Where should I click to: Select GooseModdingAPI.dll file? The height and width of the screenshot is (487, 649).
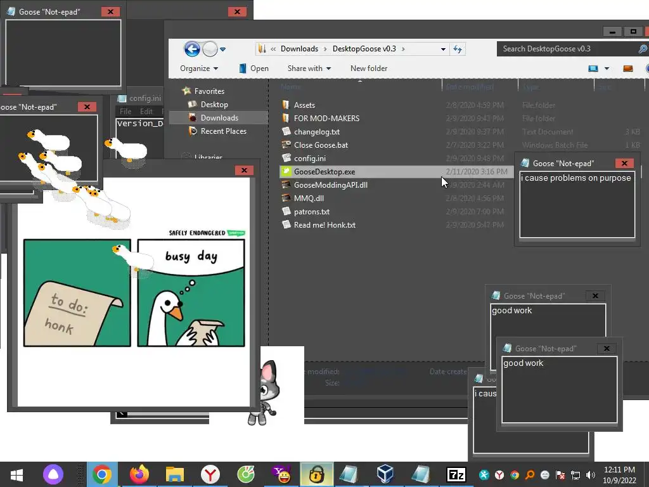tap(330, 185)
